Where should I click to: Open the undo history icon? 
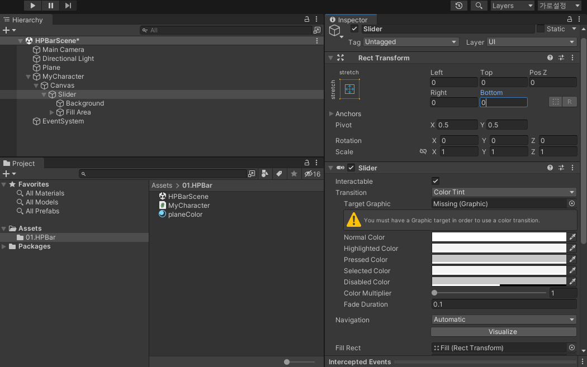[459, 6]
